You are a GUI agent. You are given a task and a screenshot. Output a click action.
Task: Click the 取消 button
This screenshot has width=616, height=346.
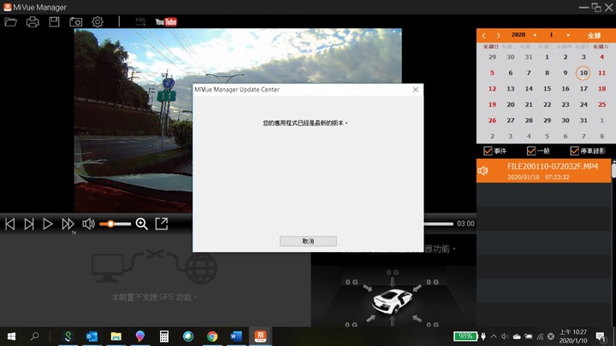[308, 241]
